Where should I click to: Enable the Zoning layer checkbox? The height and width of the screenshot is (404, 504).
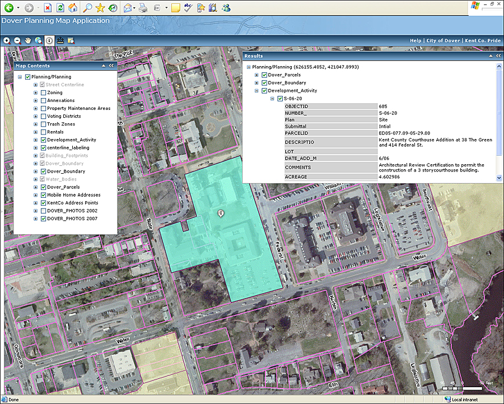[x=43, y=92]
